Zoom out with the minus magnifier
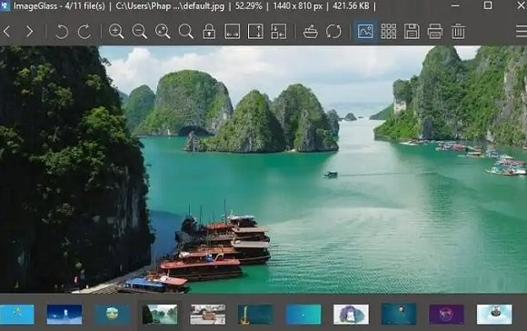527x331 pixels. [x=140, y=32]
